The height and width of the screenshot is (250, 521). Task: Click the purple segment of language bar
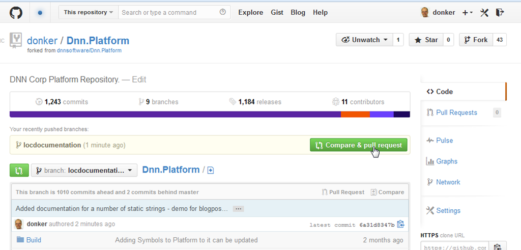pyautogui.click(x=176, y=115)
